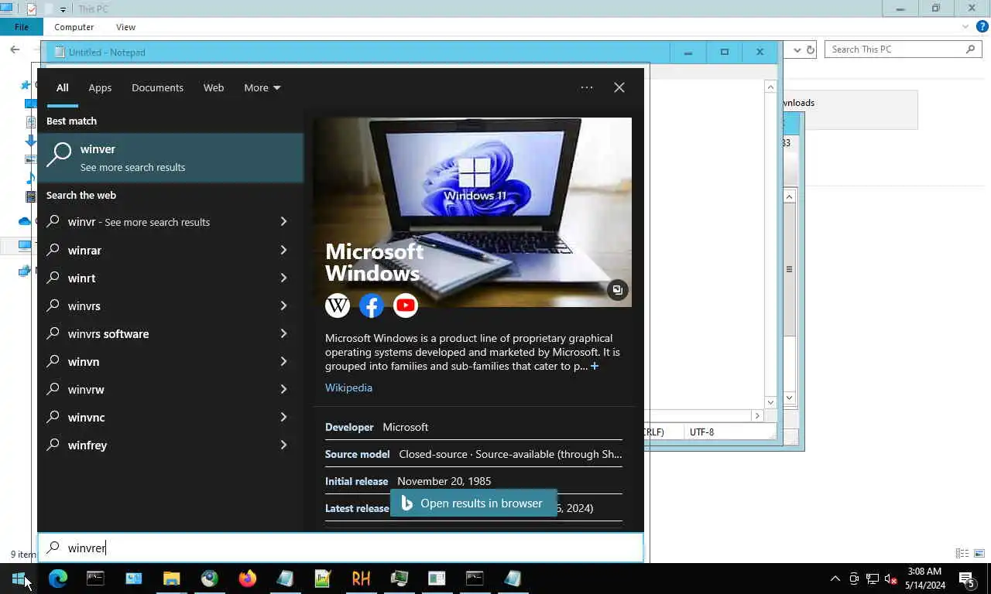Click the taskbar clock showing 3:08 AM
The width and height of the screenshot is (991, 594).
(925, 579)
